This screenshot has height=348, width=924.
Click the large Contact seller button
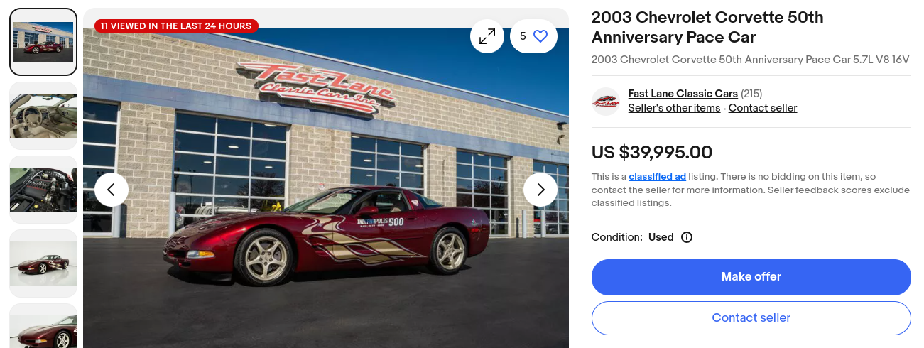point(751,318)
